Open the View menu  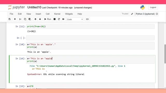coord(29,14)
